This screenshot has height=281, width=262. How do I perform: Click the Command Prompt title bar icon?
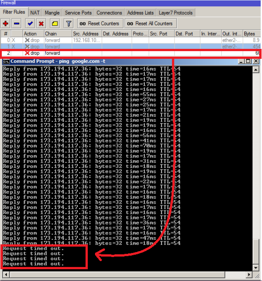tap(6, 62)
